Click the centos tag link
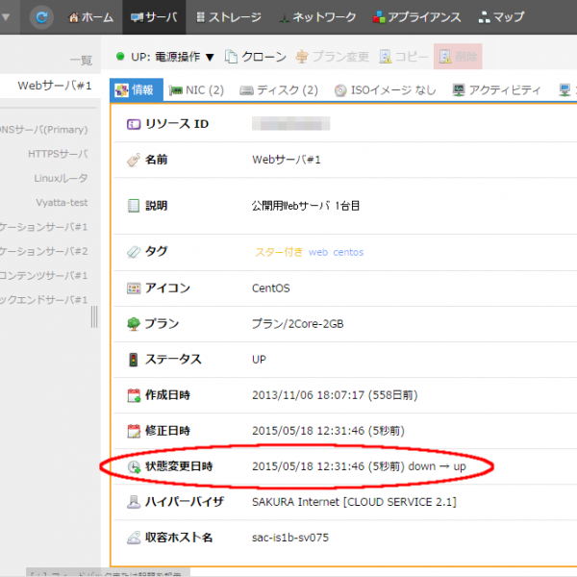 pyautogui.click(x=348, y=252)
